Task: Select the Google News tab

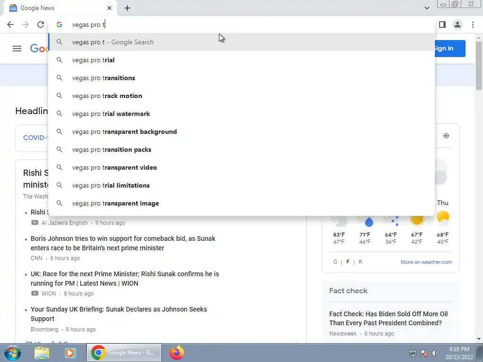Action: coord(61,8)
